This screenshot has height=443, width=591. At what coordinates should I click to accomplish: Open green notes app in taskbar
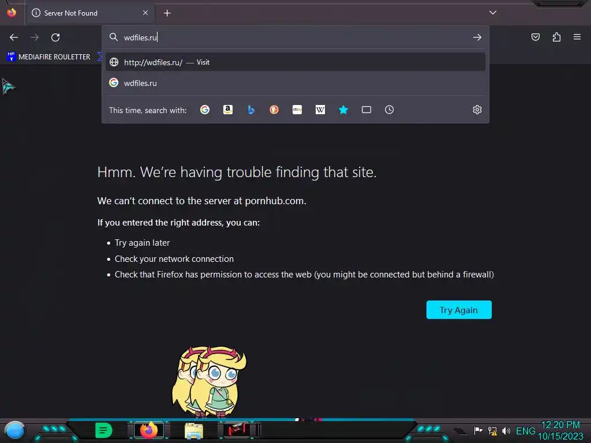pyautogui.click(x=104, y=430)
